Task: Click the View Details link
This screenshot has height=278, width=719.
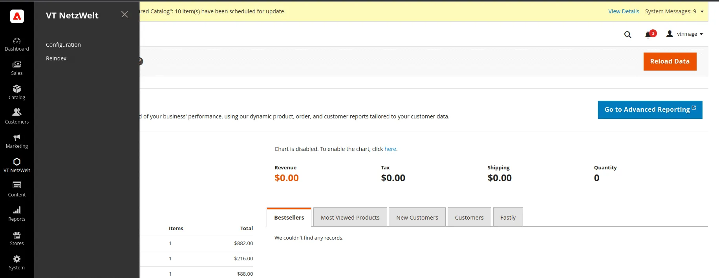Action: coord(624,11)
